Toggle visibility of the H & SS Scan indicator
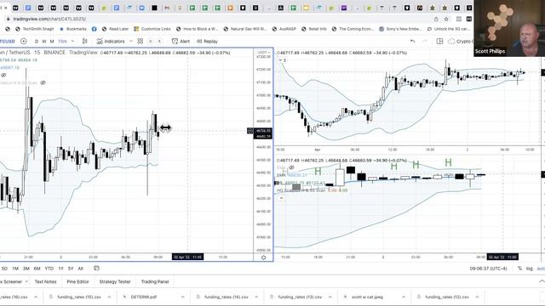 tap(43, 82)
